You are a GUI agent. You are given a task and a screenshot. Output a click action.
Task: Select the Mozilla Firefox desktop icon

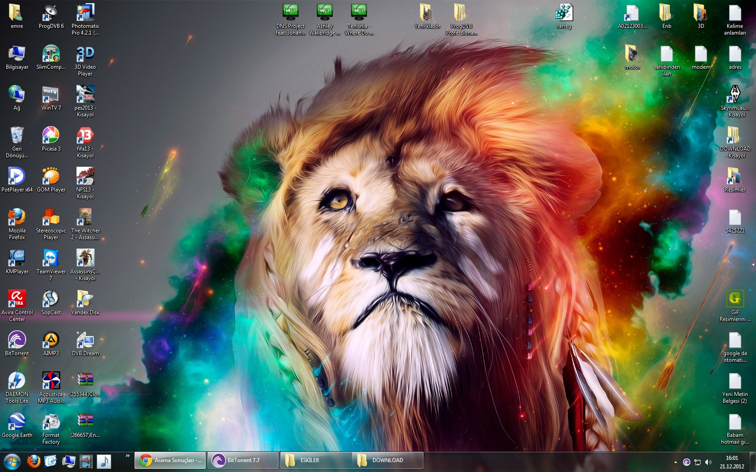point(17,224)
